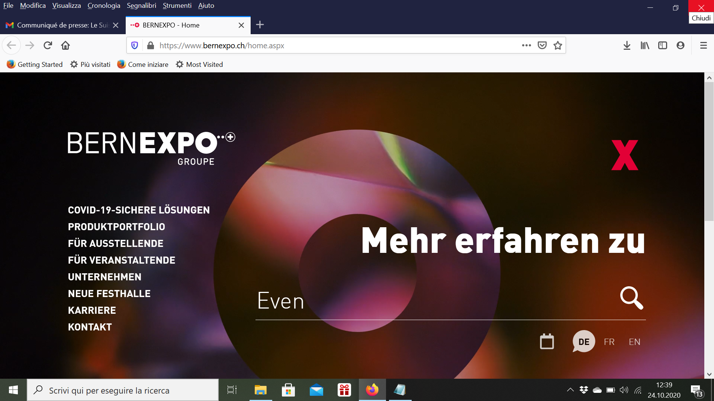This screenshot has width=714, height=401.
Task: Open a new browser tab
Action: (260, 25)
